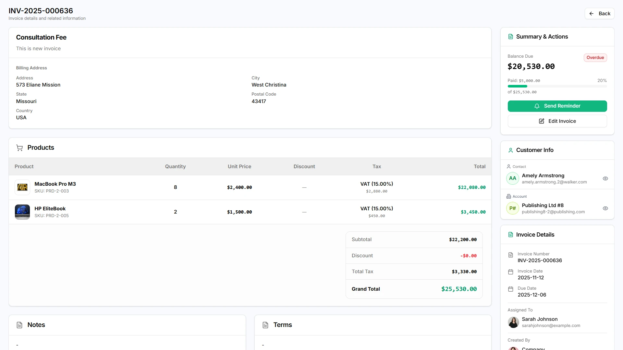
Task: Click the Due Date calendar icon
Action: click(511, 289)
